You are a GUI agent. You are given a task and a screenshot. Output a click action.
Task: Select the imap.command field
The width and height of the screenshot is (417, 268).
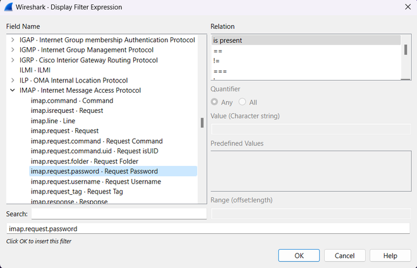[x=71, y=101]
